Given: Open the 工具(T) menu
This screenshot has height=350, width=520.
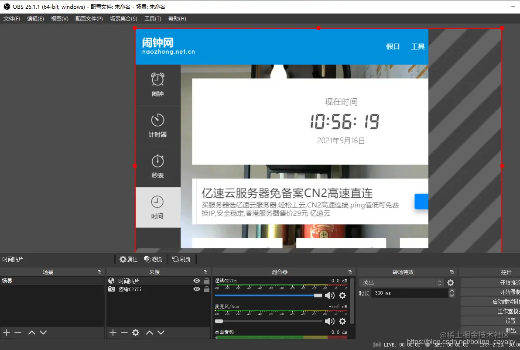Looking at the screenshot, I should [x=152, y=18].
